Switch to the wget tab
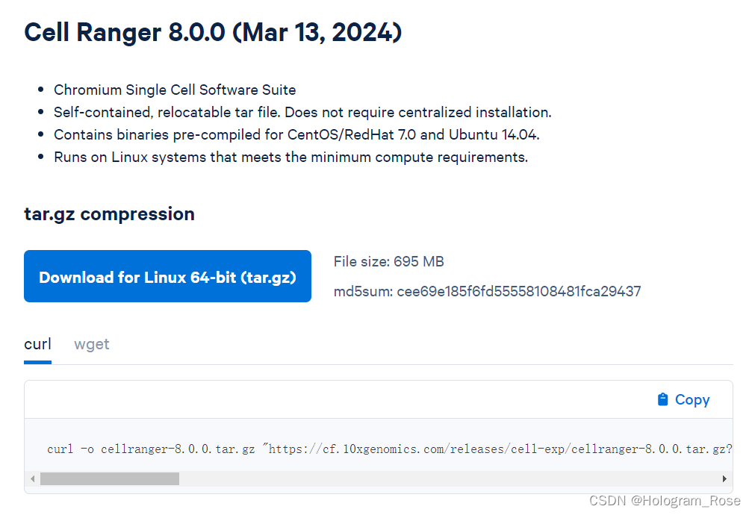Screen dimensions: 752x515 [91, 344]
